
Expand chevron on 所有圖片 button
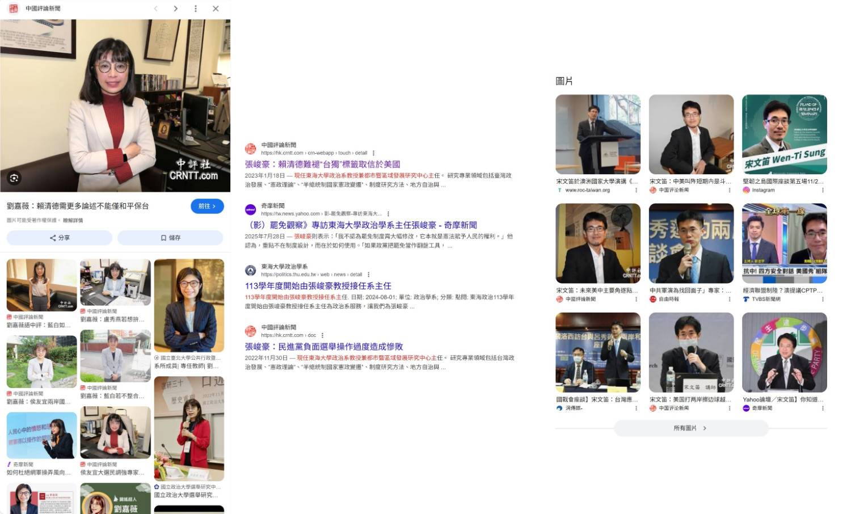[x=705, y=428]
